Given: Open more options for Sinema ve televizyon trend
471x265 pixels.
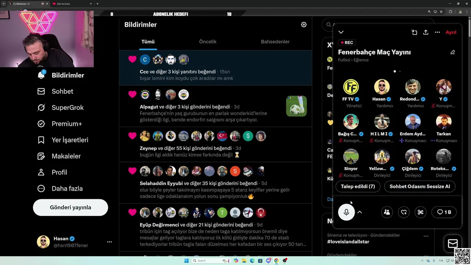Looking at the screenshot, I should click(x=426, y=236).
